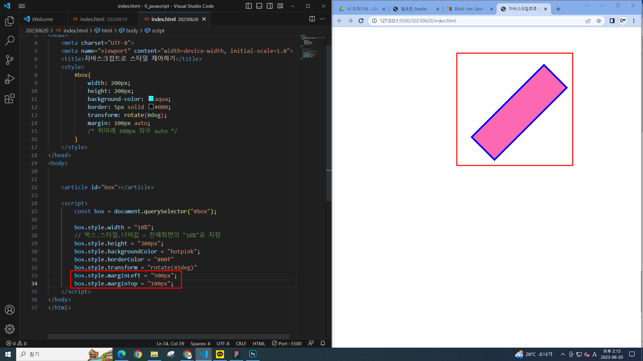The width and height of the screenshot is (643, 361).
Task: Open the Explorer view in the activity bar
Action: pos(10,21)
